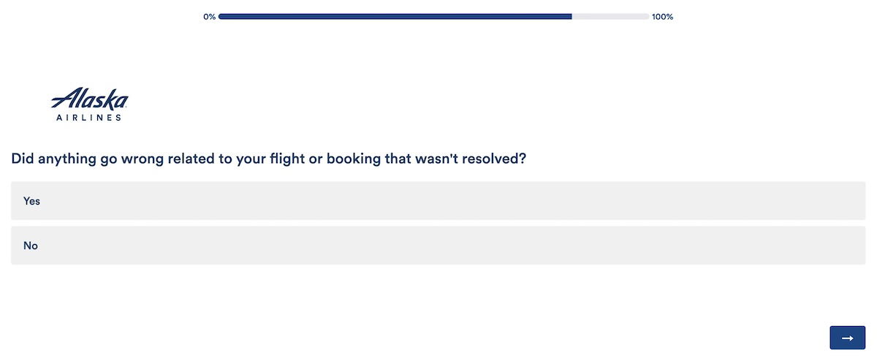Advance to the next survey page

coord(847,338)
